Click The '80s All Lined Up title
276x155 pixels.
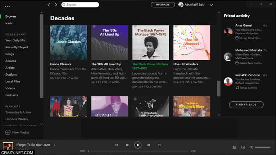tap(106, 64)
